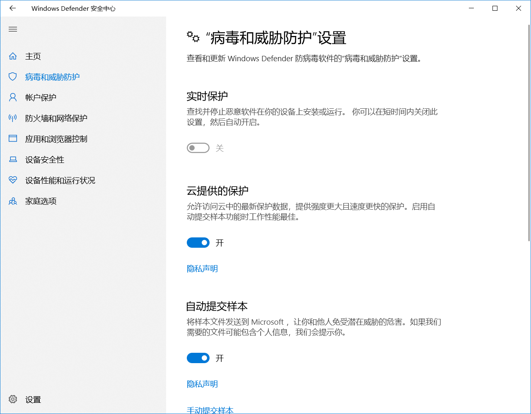Turn off the 云提供的保护 toggle
The width and height of the screenshot is (531, 414).
pyautogui.click(x=198, y=243)
